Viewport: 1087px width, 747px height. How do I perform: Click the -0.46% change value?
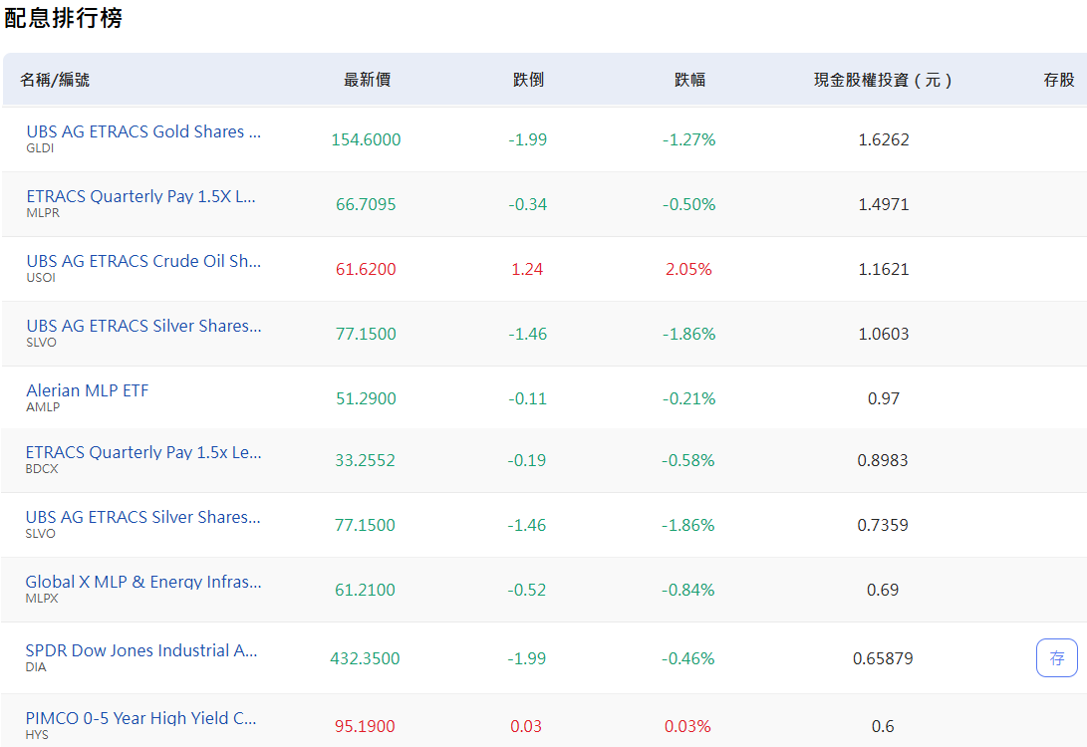coord(688,659)
